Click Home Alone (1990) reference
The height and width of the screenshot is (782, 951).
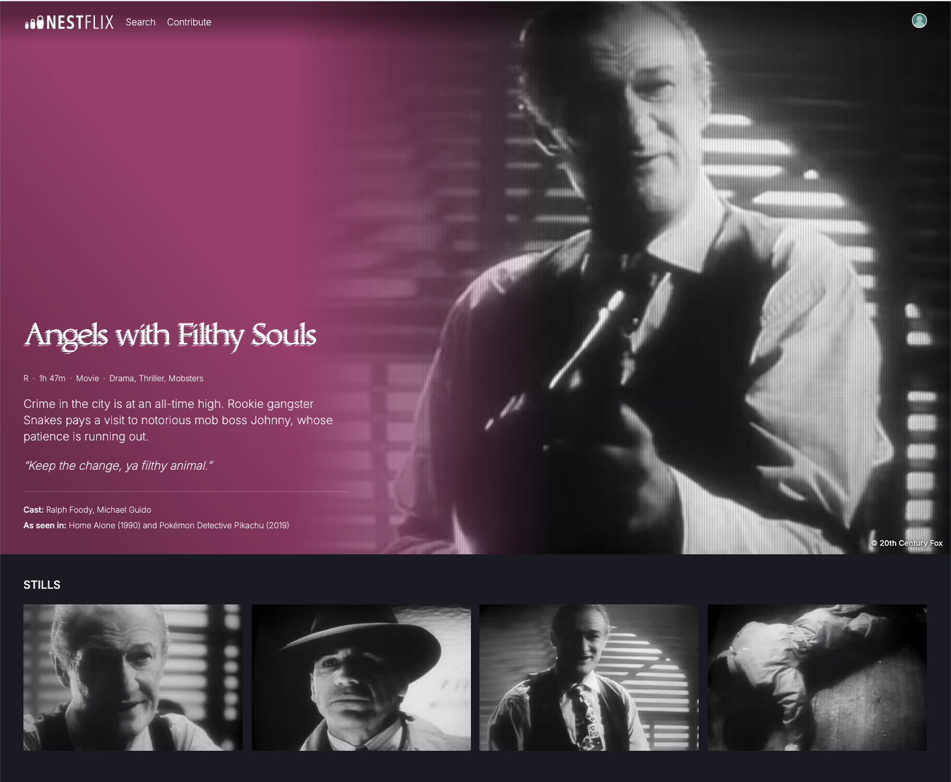click(105, 526)
